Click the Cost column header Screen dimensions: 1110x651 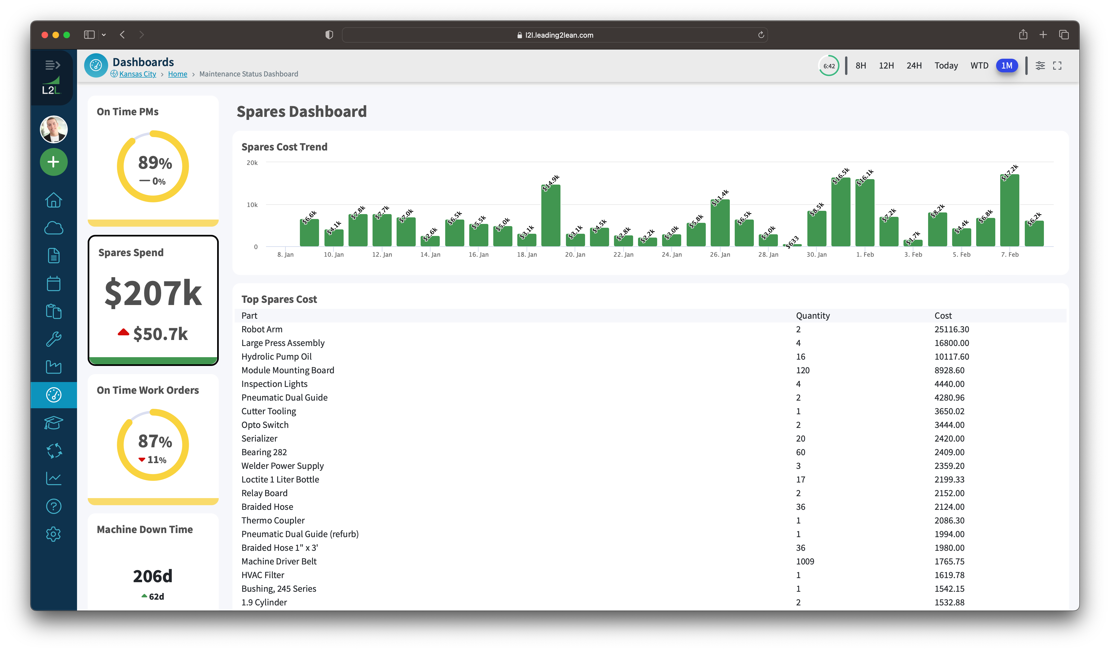point(943,315)
